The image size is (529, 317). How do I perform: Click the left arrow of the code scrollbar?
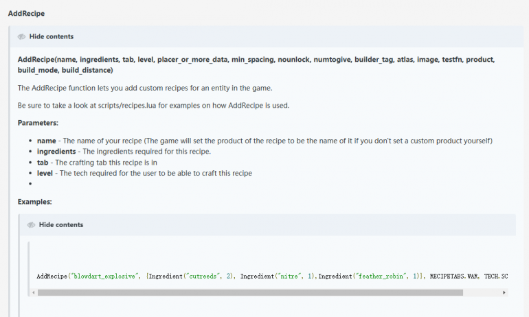coord(33,292)
